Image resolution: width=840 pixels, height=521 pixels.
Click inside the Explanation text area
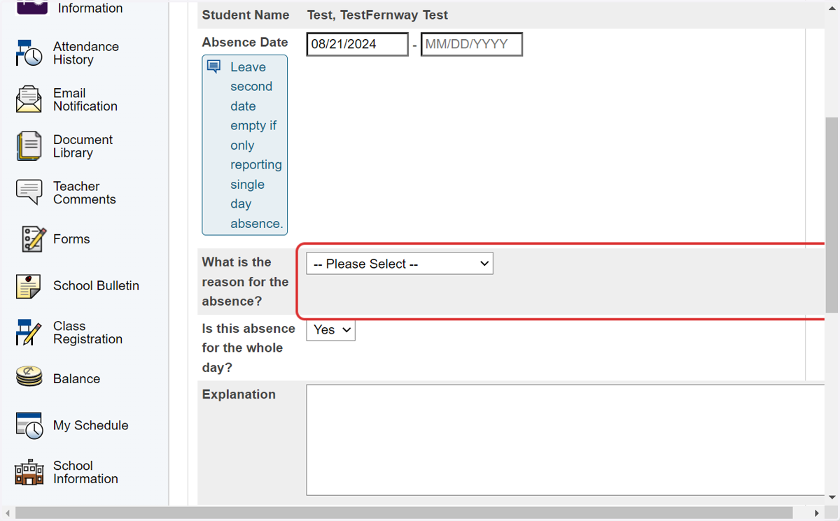(566, 440)
